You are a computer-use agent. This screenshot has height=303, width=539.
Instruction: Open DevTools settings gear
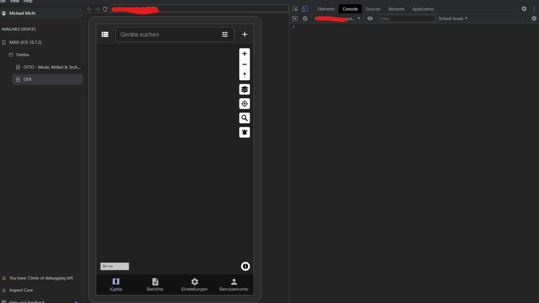tap(524, 9)
